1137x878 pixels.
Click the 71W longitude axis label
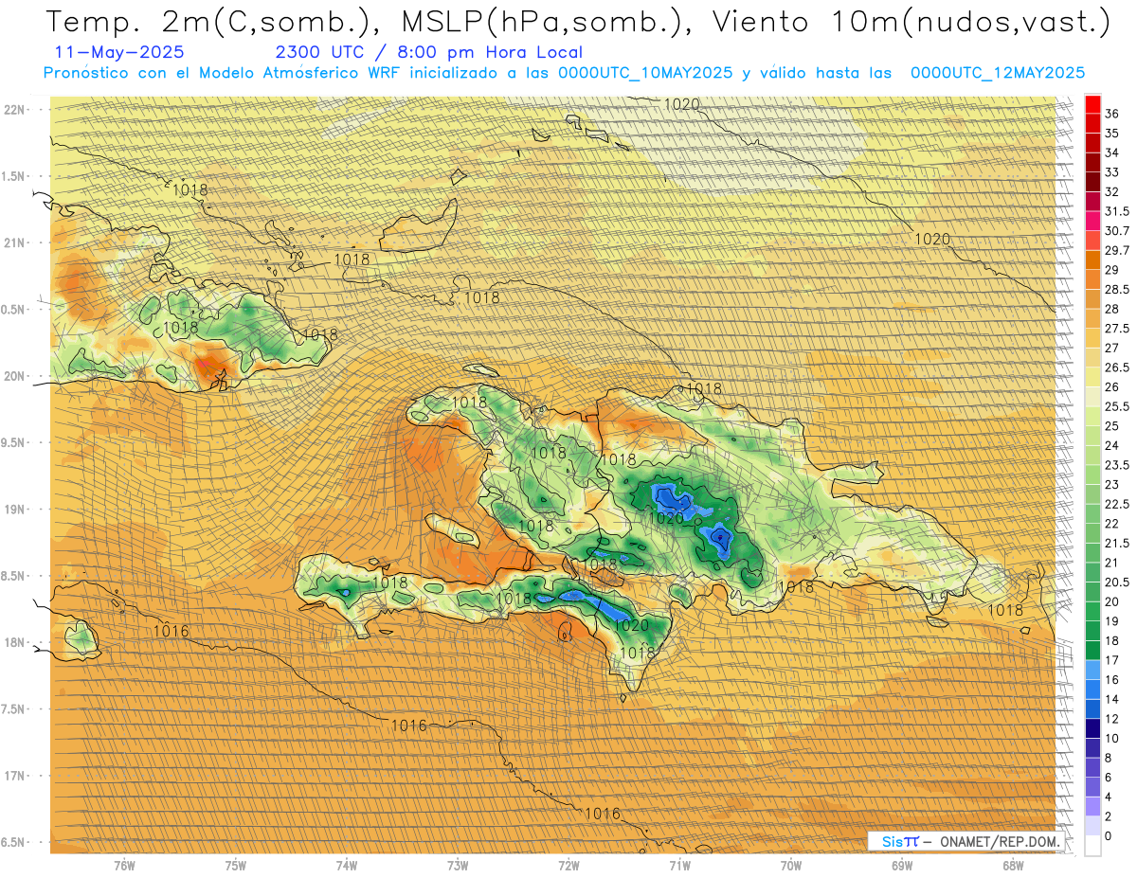point(679,865)
